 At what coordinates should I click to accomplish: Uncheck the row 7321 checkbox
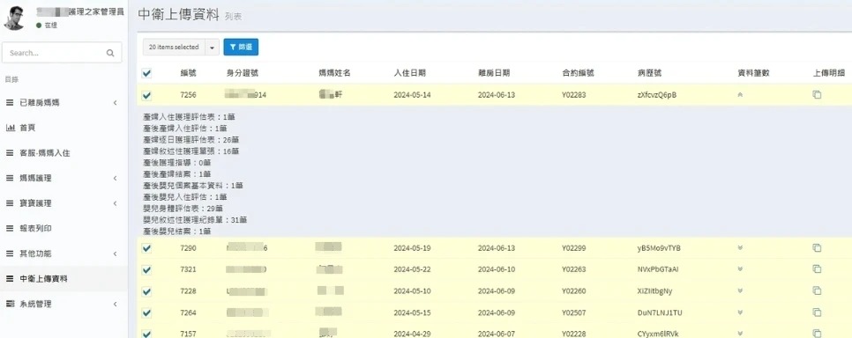(x=146, y=269)
